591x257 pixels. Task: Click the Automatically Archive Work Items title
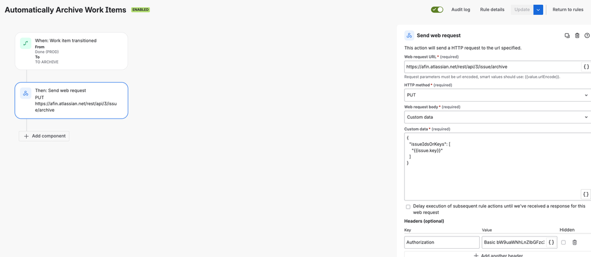65,10
